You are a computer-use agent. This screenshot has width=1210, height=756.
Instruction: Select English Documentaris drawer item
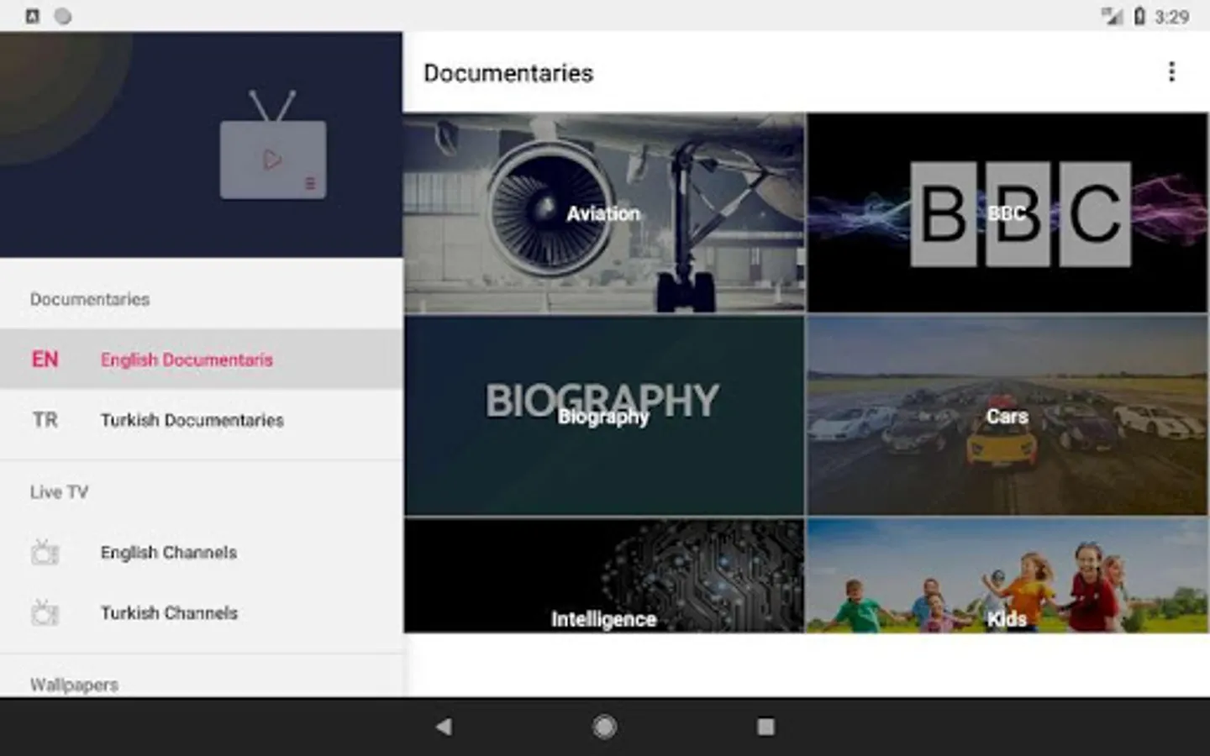point(201,360)
